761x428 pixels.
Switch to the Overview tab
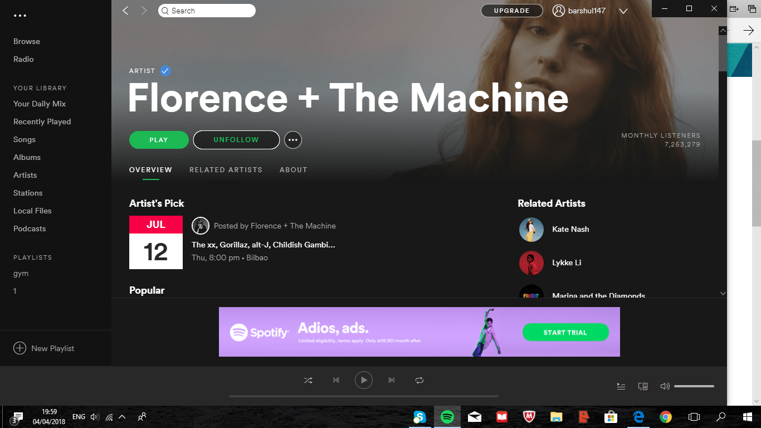(150, 170)
